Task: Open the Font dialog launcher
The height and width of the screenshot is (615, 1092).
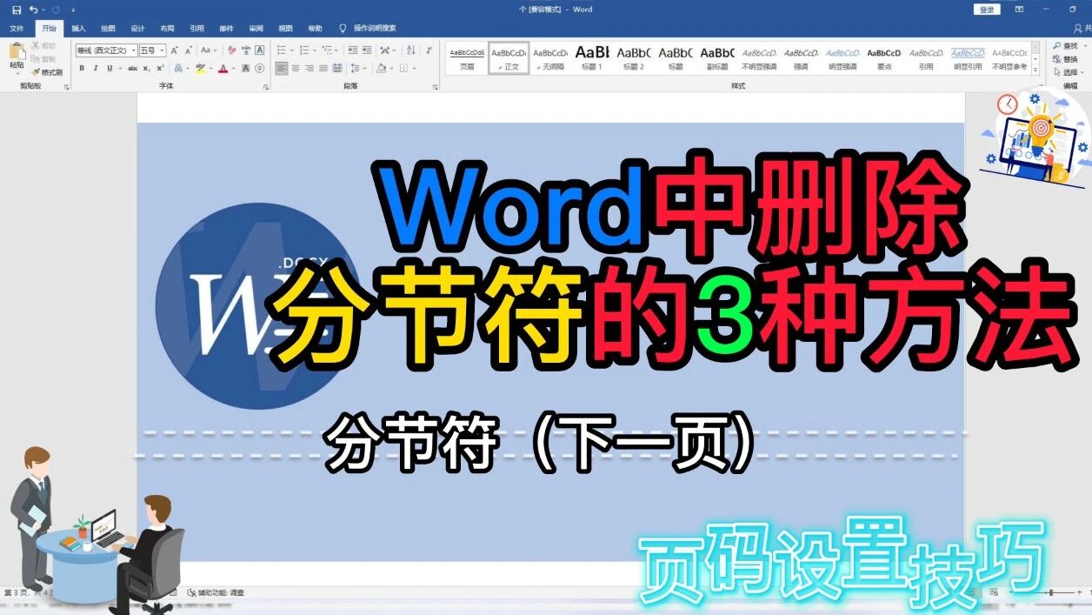Action: point(265,87)
